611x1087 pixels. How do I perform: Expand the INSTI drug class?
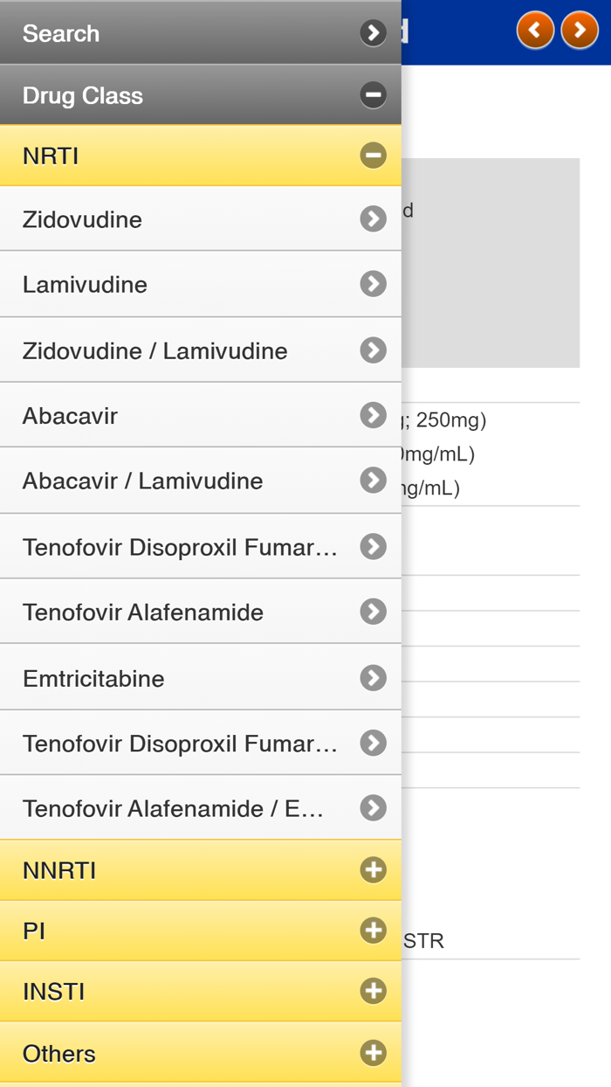coord(373,991)
